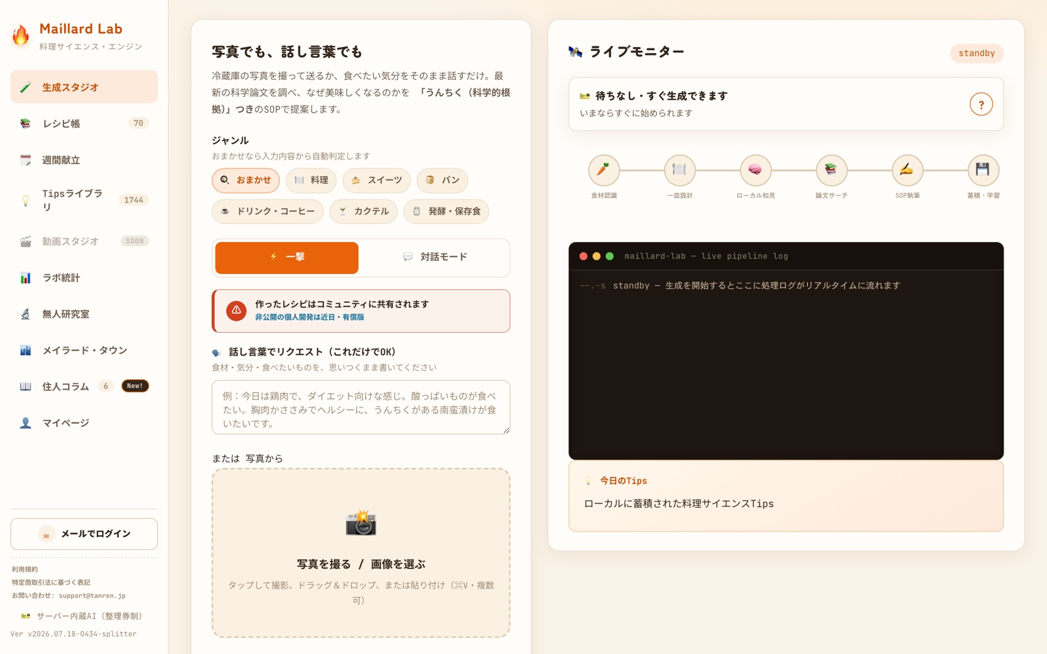The width and height of the screenshot is (1047, 654).
Task: Click the 1744 count badge on Tipsライブラリ
Action: pos(133,200)
